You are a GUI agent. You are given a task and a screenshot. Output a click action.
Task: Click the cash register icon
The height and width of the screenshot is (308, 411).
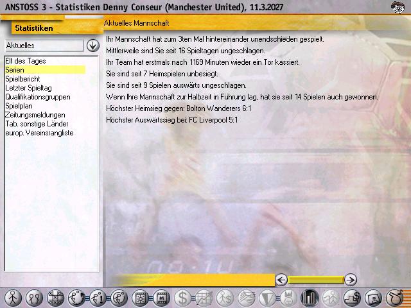tap(351, 298)
